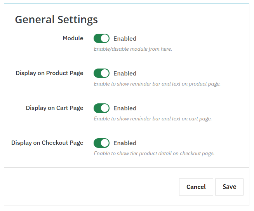Screen dimensions: 254x211
Task: Click the Module field label
Action: point(73,38)
